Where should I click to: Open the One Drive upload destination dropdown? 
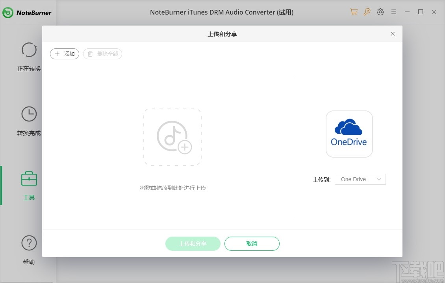coord(360,179)
